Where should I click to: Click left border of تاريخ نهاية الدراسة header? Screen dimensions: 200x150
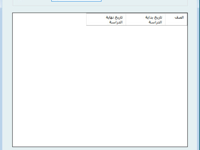pos(87,19)
